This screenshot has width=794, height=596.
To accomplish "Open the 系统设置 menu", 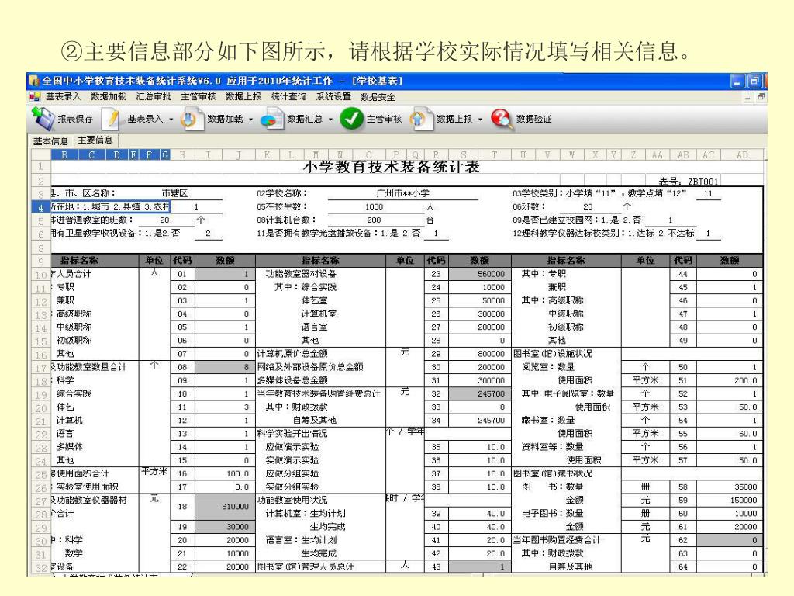I will pos(333,96).
